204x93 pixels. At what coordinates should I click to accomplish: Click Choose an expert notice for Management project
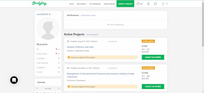[102, 86]
